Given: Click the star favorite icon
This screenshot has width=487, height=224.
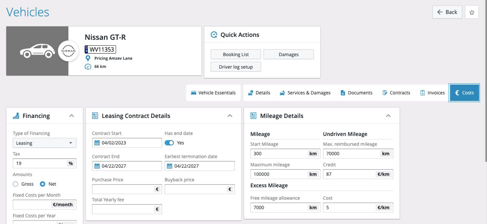Looking at the screenshot, I should point(472,12).
